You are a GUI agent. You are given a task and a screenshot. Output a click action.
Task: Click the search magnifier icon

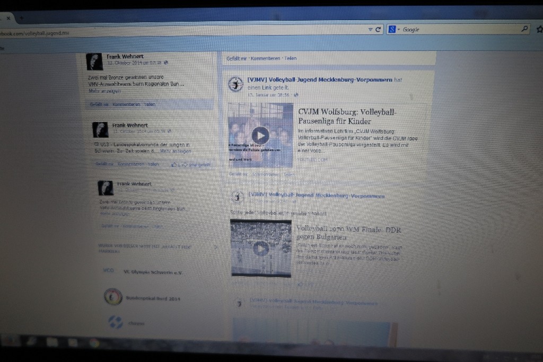pos(524,29)
